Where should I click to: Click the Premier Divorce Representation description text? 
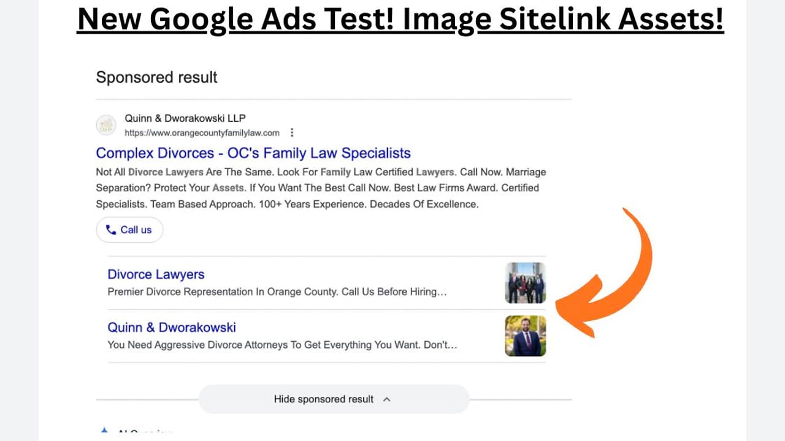coord(277,292)
